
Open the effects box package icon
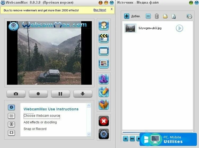pyautogui.click(x=104, y=105)
